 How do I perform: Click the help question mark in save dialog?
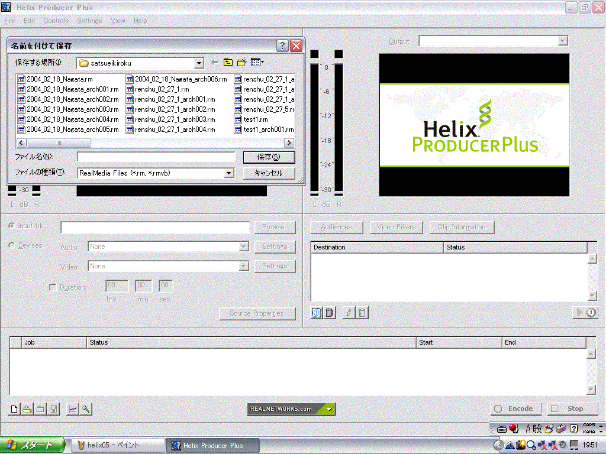coord(282,46)
